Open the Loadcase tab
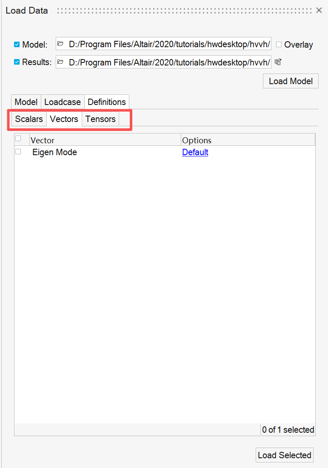Image resolution: width=328 pixels, height=468 pixels. click(63, 102)
